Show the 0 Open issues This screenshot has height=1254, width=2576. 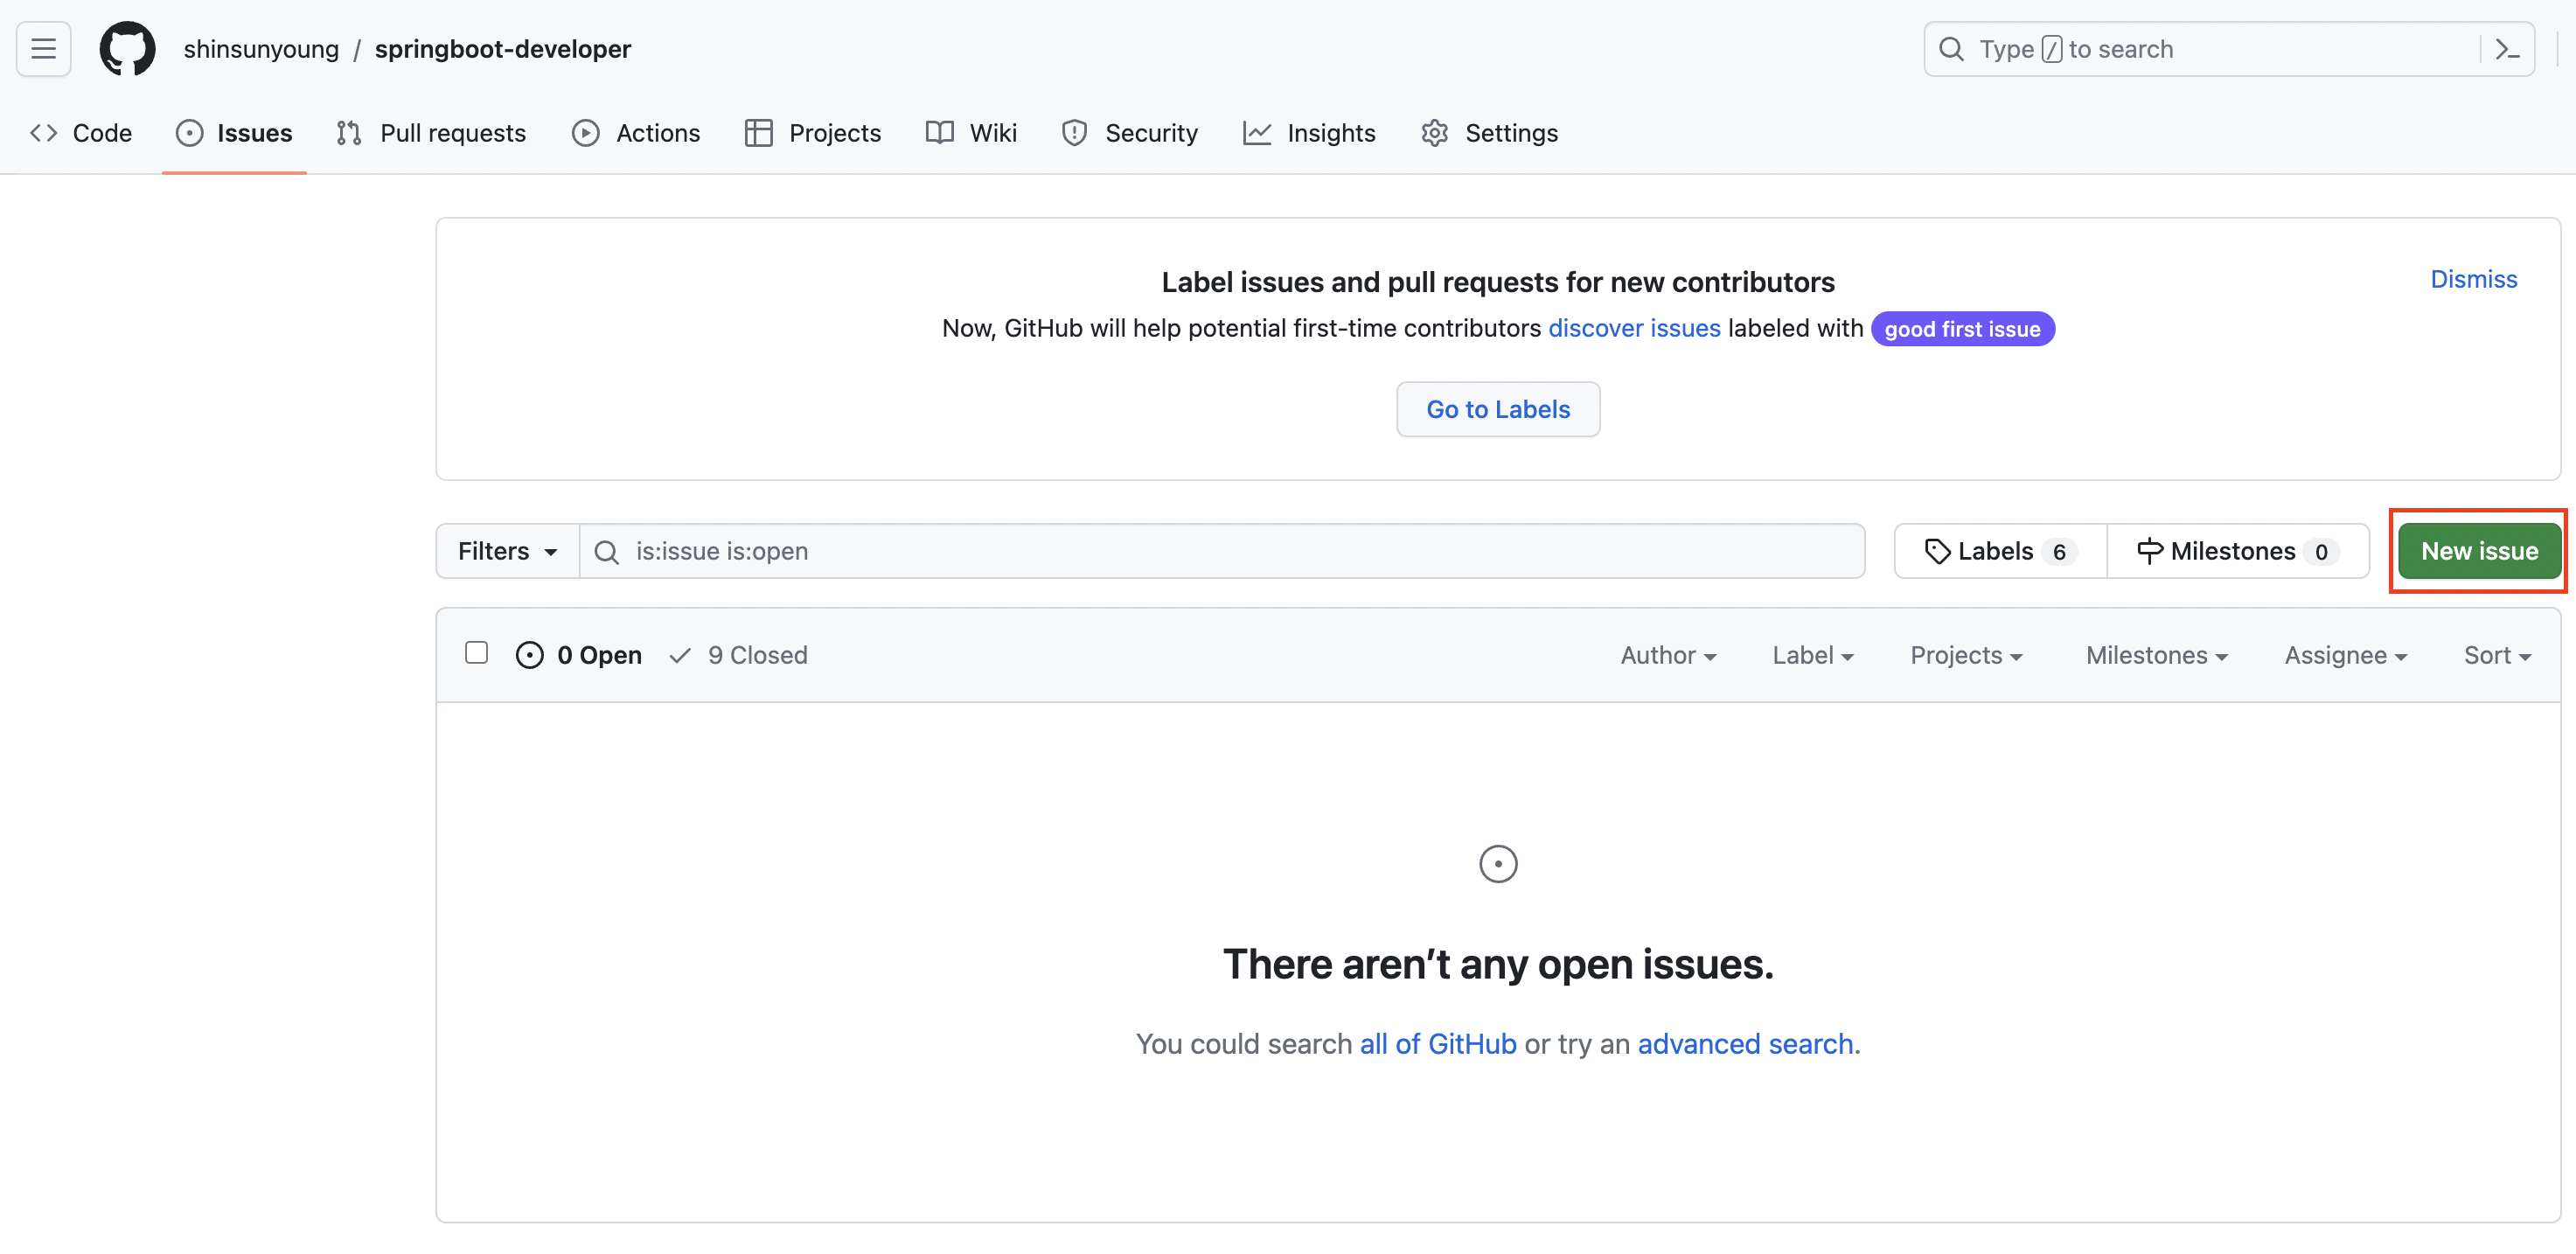pyautogui.click(x=579, y=655)
